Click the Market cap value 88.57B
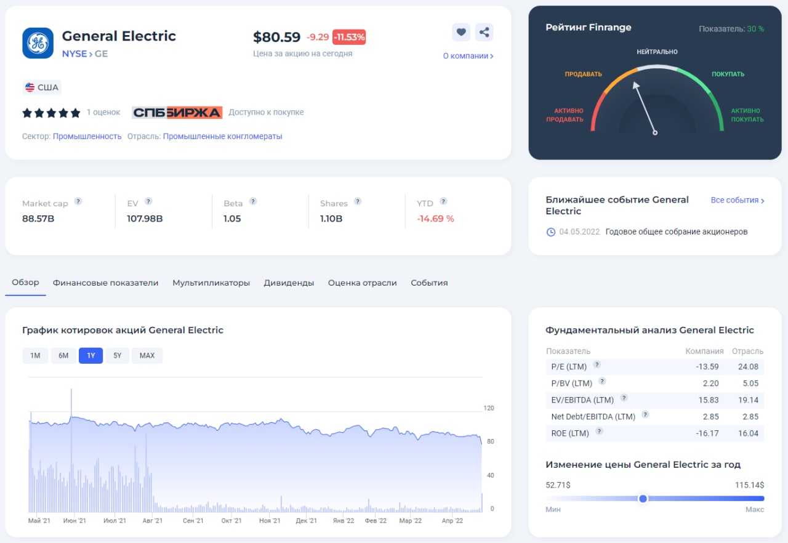This screenshot has width=788, height=543. coord(38,219)
